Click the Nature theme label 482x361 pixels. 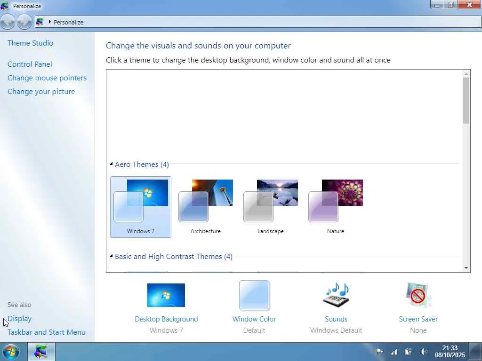pyautogui.click(x=336, y=231)
